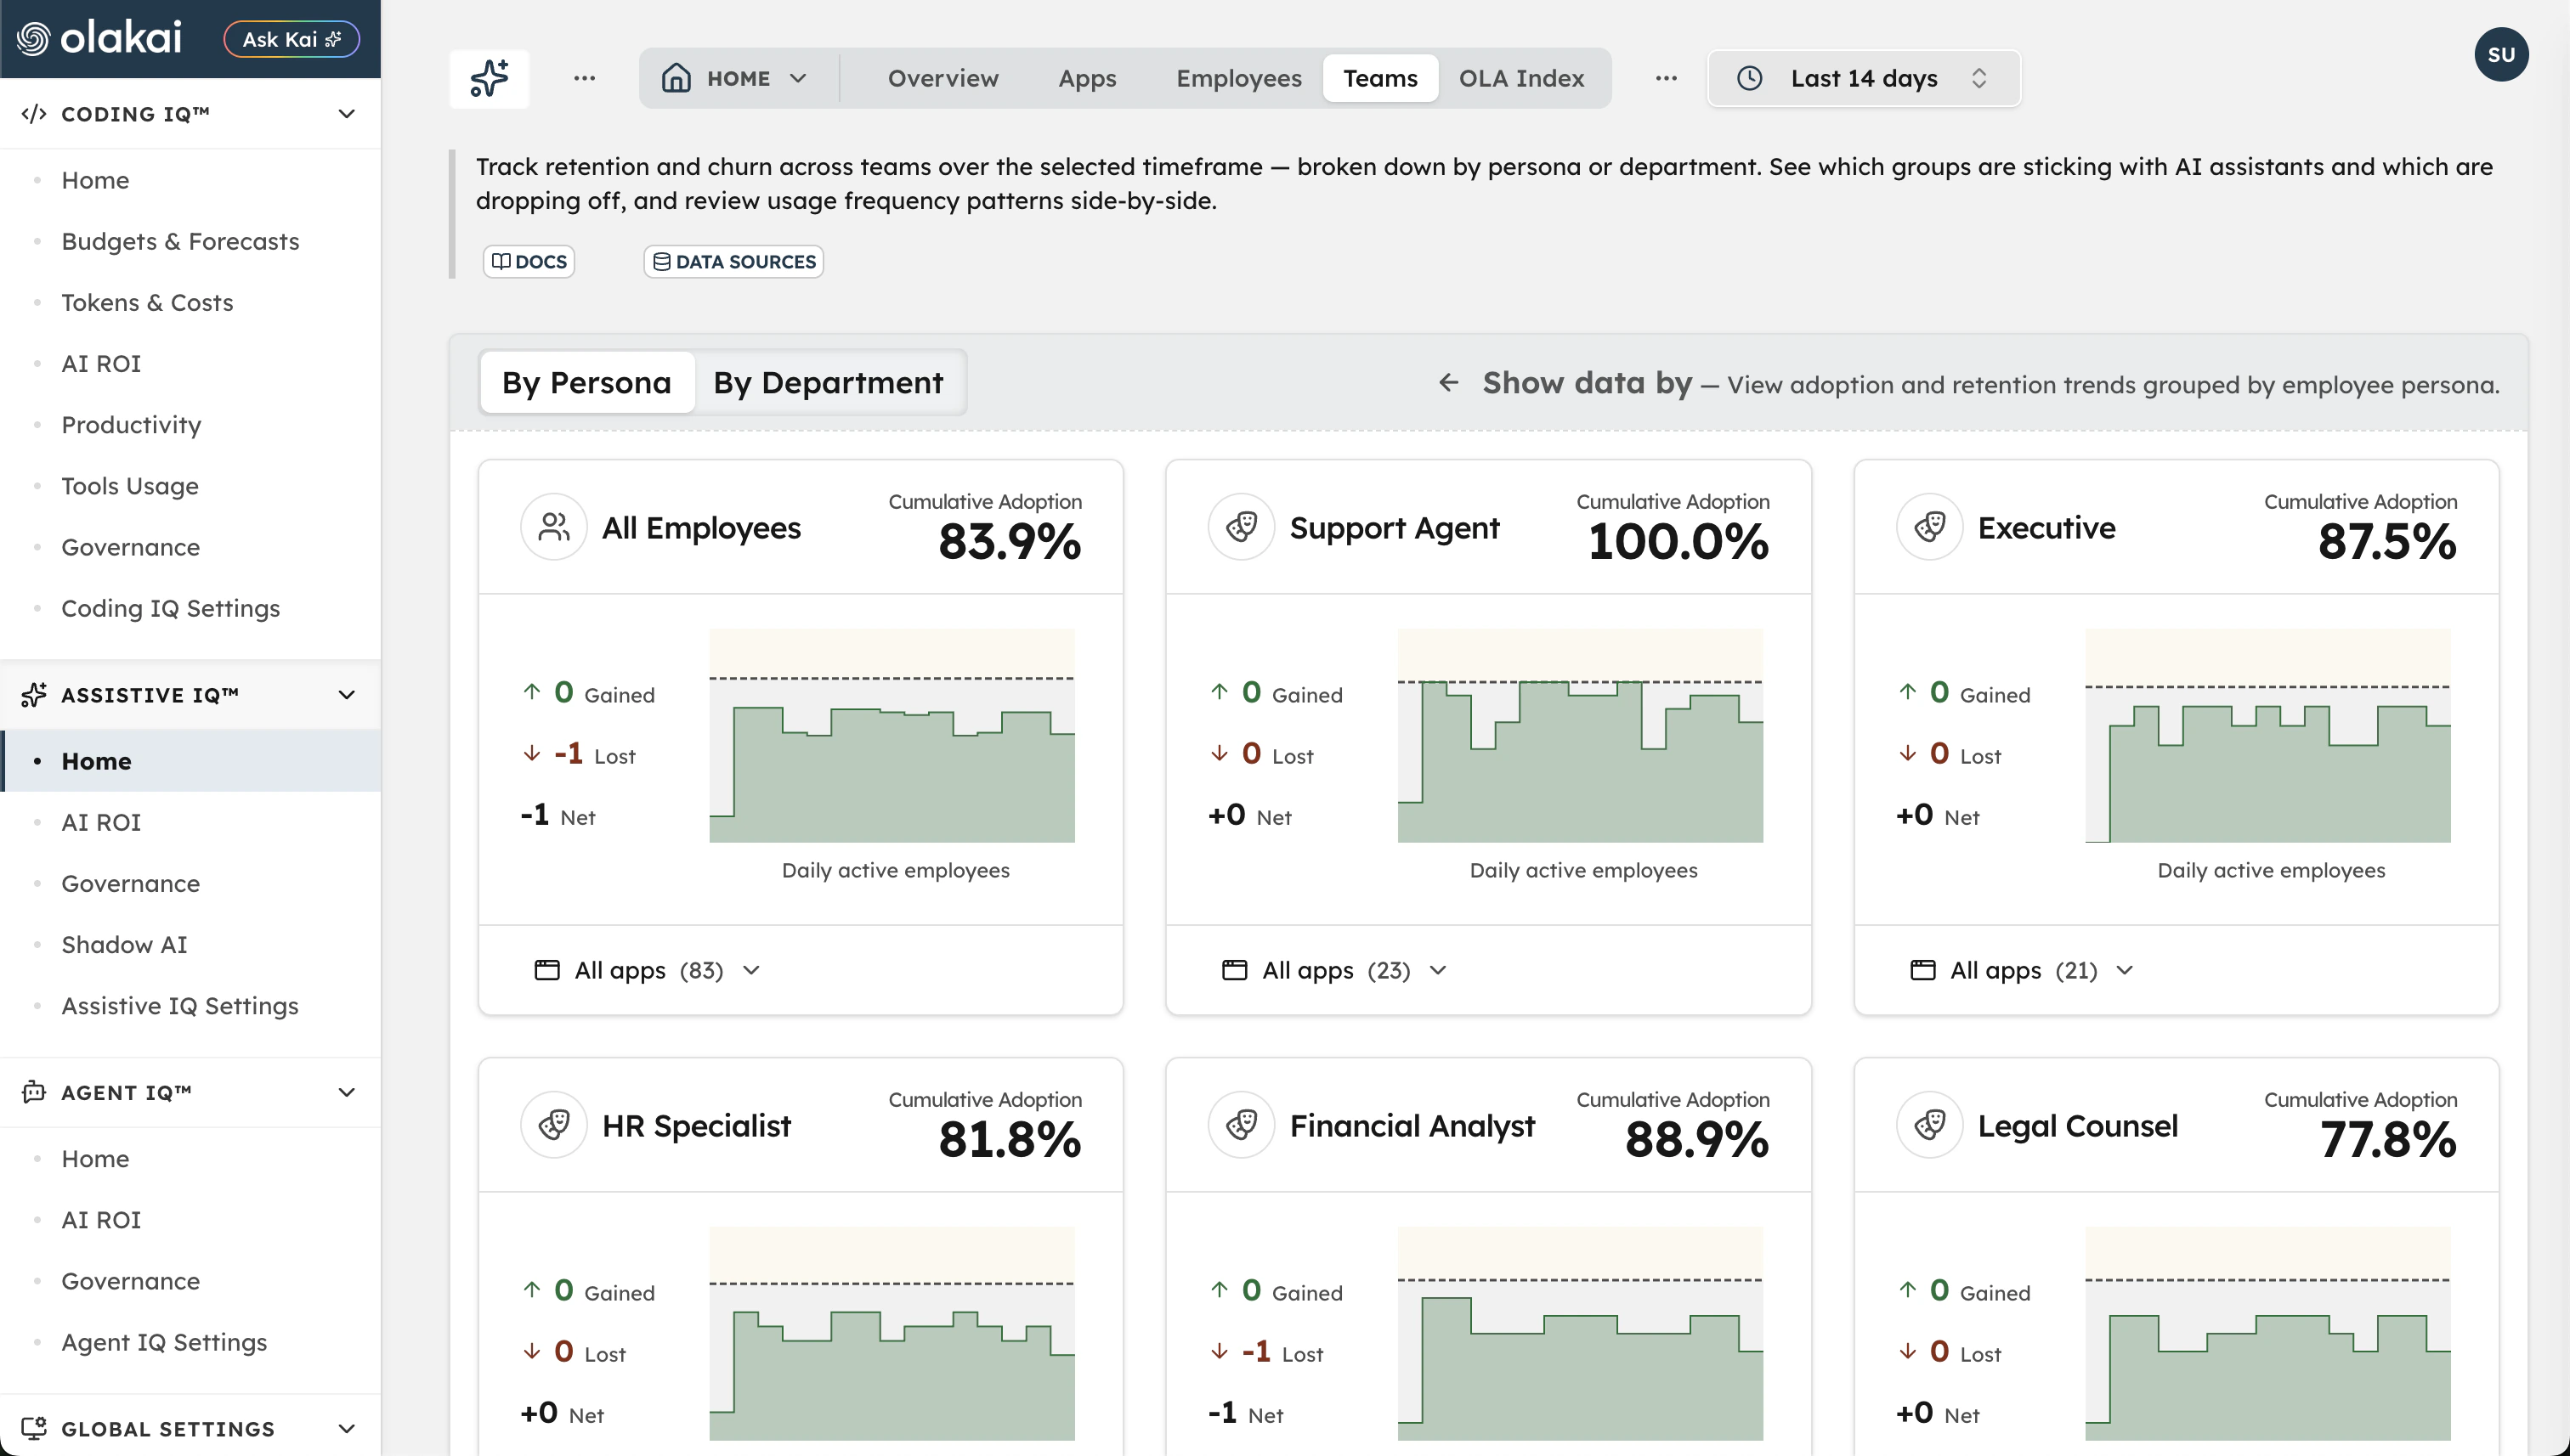2570x1456 pixels.
Task: Switch to the Apps tab
Action: tap(1088, 78)
